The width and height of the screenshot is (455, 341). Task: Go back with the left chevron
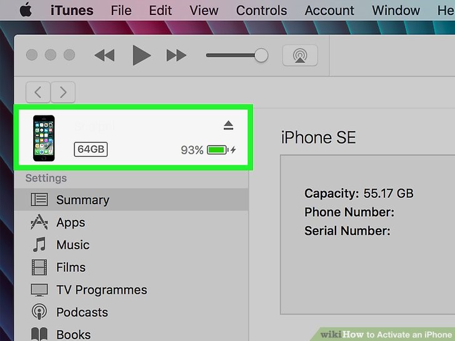[x=38, y=92]
